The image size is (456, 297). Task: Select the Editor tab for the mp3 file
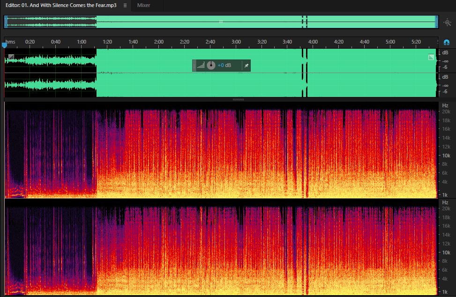[x=61, y=5]
